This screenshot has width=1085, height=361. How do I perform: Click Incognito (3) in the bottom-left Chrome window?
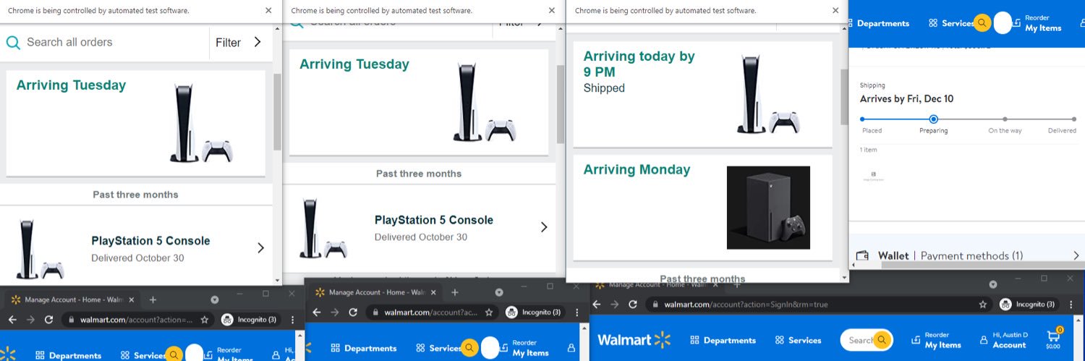[249, 319]
